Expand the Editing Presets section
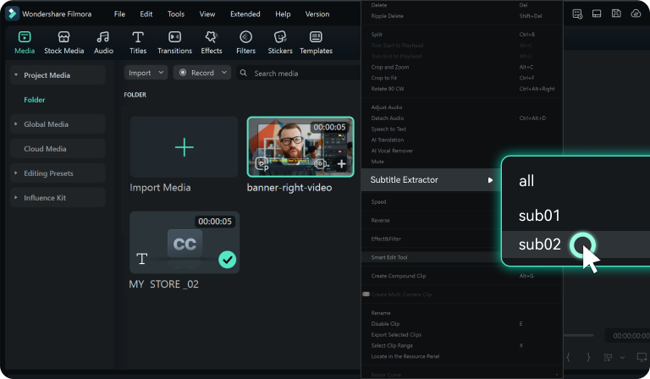The image size is (650, 379). [16, 173]
